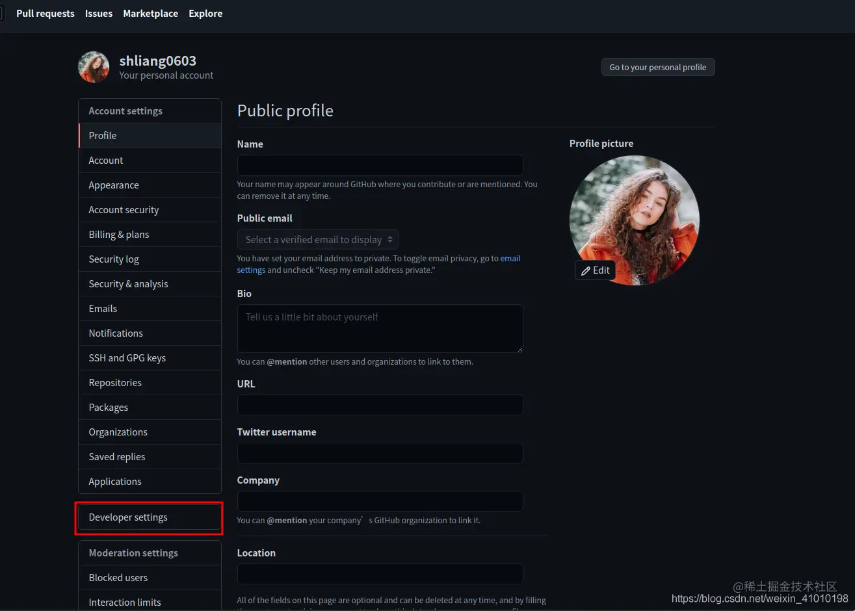Image resolution: width=855 pixels, height=611 pixels.
Task: Click the large profile picture
Action: click(x=634, y=220)
